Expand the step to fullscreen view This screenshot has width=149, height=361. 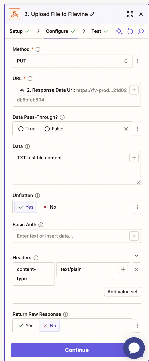[130, 14]
